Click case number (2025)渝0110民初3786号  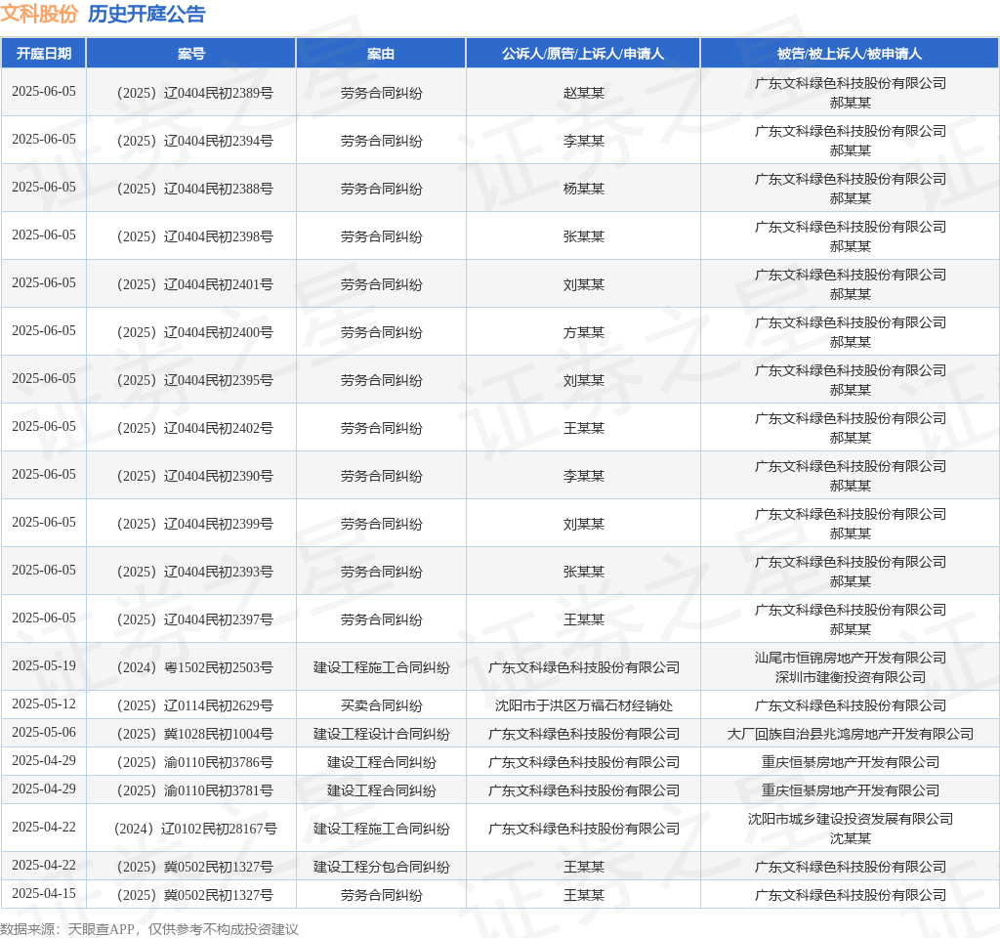[194, 762]
